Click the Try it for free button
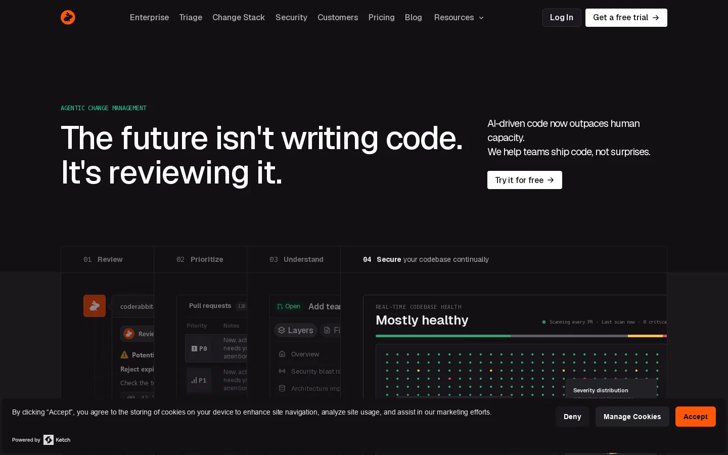The image size is (728, 455). (x=524, y=180)
